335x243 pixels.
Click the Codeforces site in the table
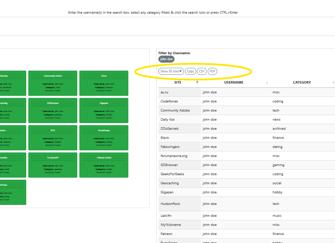169,101
